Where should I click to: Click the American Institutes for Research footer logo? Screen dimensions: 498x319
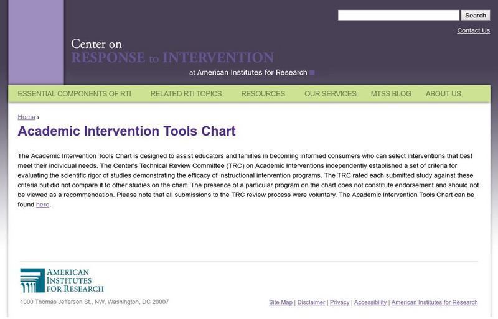pos(62,280)
